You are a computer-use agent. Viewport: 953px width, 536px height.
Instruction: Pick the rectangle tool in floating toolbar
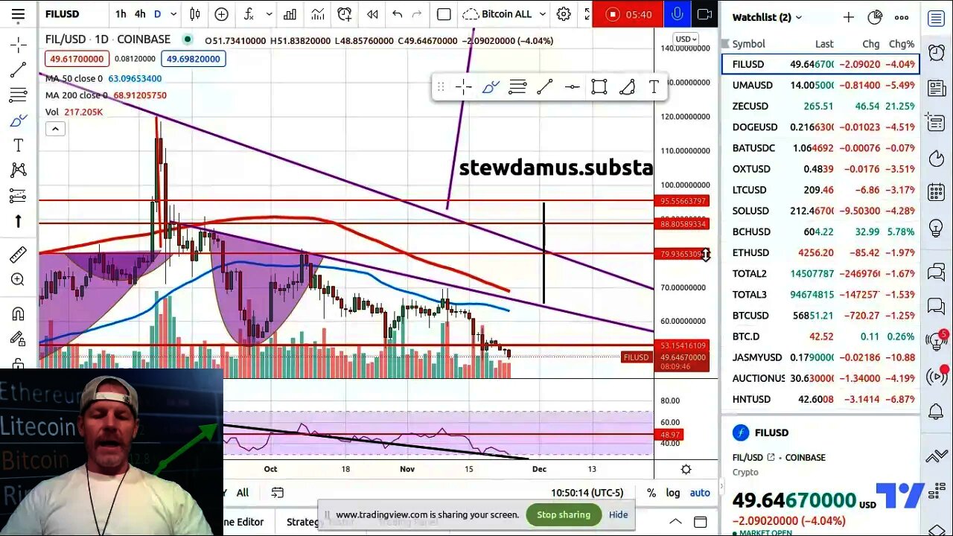click(x=599, y=87)
